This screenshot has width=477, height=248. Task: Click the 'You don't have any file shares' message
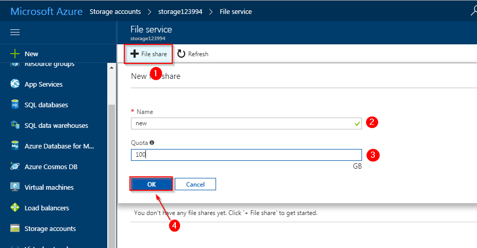(x=226, y=213)
